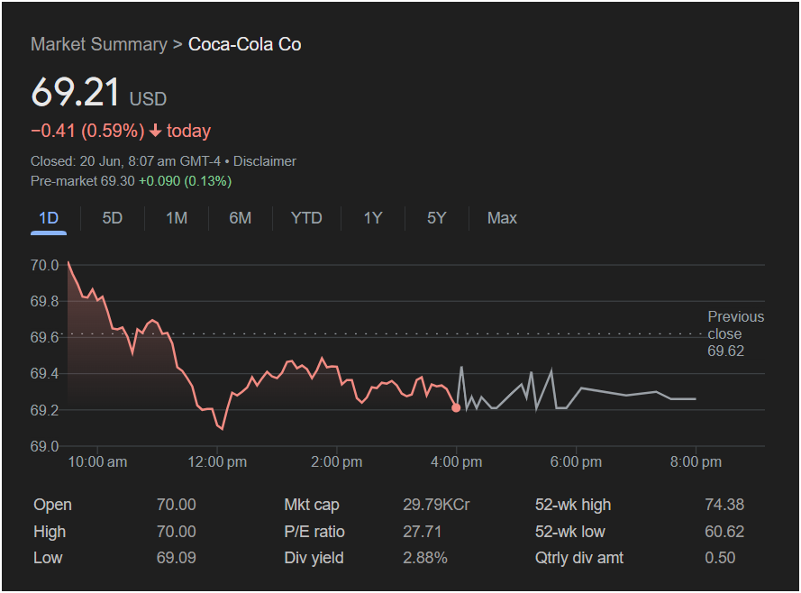Click the High value 70.00
This screenshot has height=593, width=801.
coord(177,532)
